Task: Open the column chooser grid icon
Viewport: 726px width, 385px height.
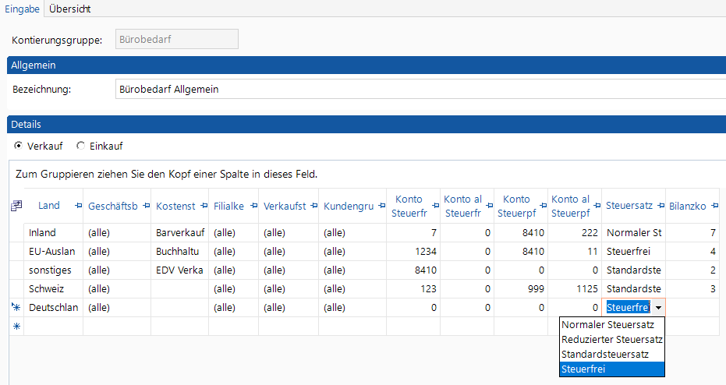Action: click(x=16, y=206)
